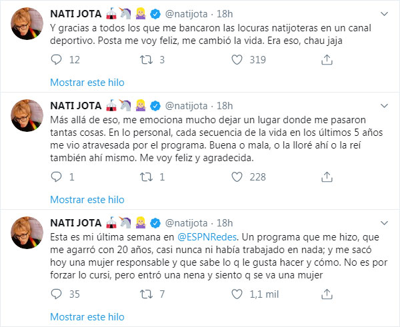Viewport: 400px width, 327px height.
Task: Reply to the second tweet with 1 reply
Action: [x=57, y=177]
